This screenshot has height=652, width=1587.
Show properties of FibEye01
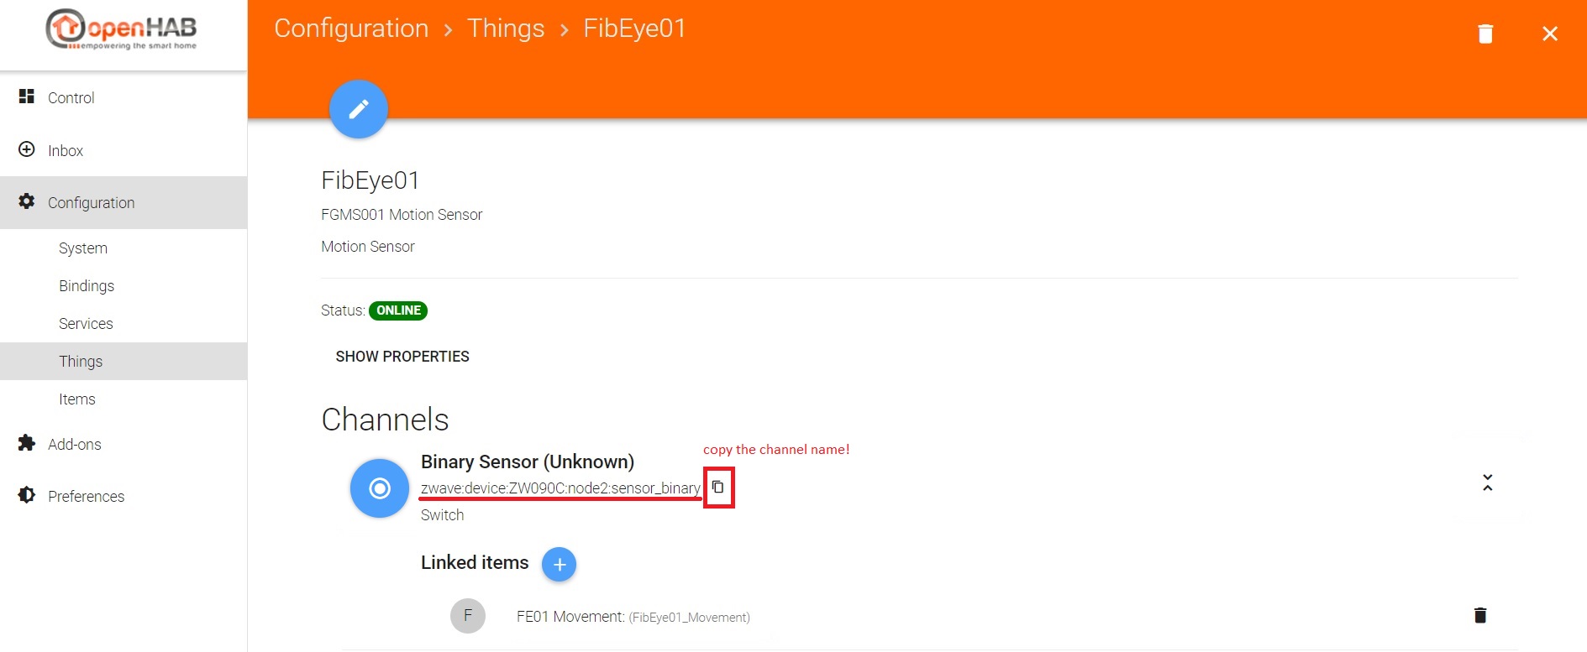pyautogui.click(x=402, y=357)
